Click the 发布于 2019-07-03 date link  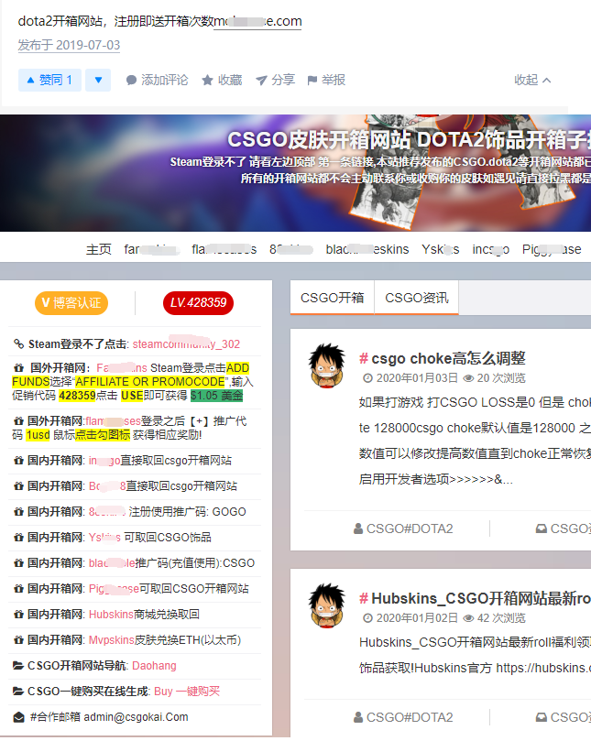point(69,45)
